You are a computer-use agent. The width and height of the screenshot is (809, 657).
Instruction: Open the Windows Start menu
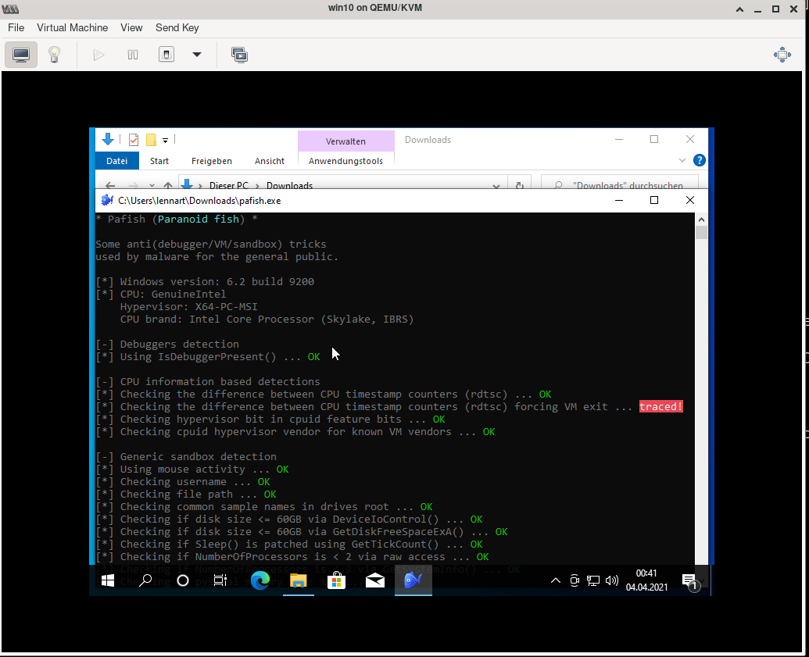(108, 580)
